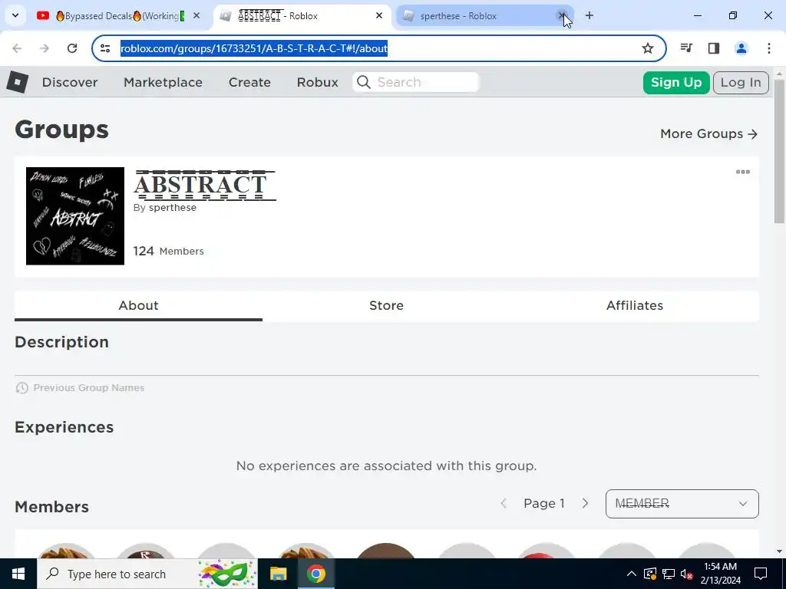Viewport: 786px width, 589px height.
Task: Go forward in browser history
Action: (45, 48)
